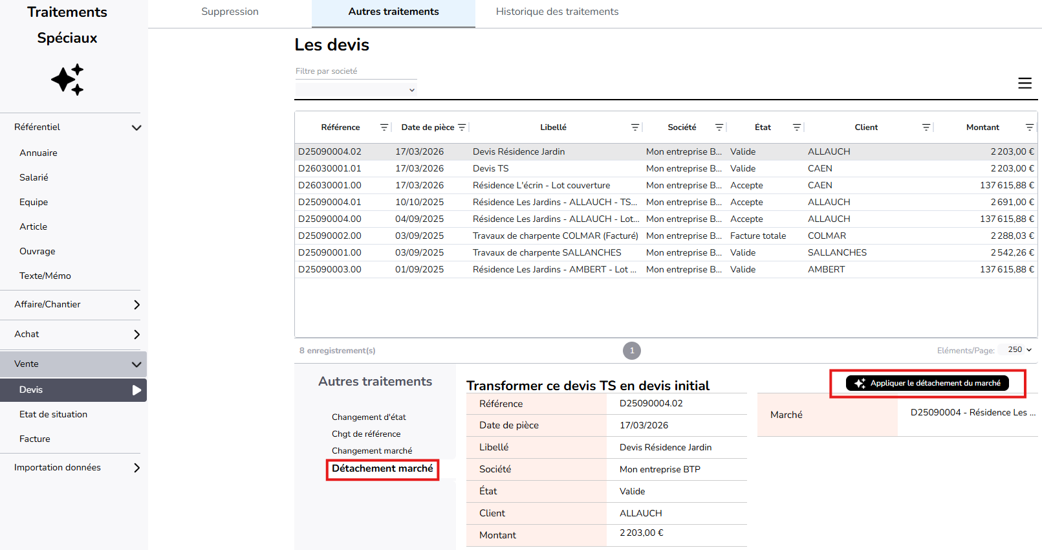Open filter icon on Libellé column
1042x550 pixels.
[x=635, y=127]
